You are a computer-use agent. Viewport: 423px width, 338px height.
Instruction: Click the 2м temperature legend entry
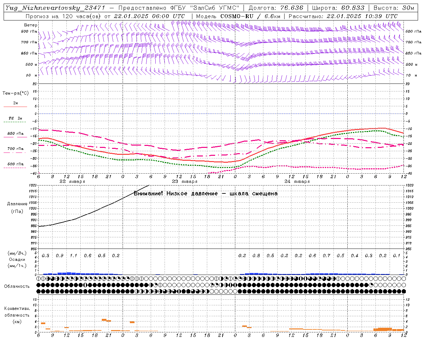16,103
